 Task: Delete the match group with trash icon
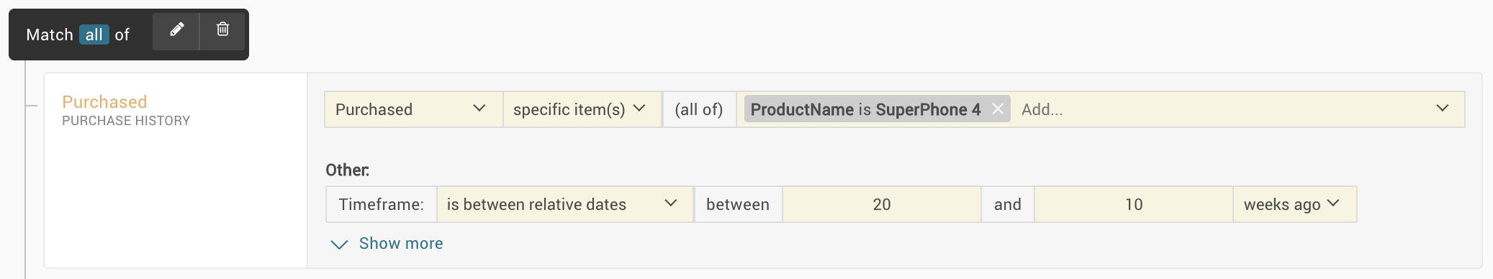pos(222,32)
